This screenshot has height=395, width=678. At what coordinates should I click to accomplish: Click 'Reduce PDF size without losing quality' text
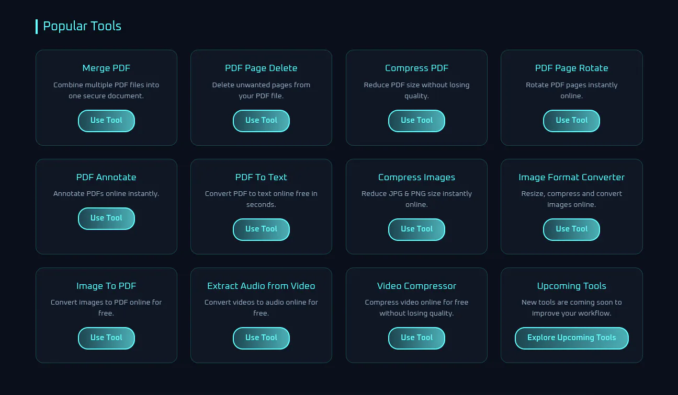(x=416, y=90)
